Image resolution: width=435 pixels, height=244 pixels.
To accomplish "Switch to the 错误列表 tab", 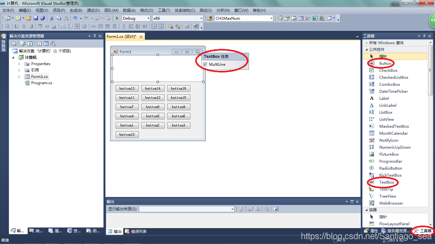I will [x=136, y=231].
